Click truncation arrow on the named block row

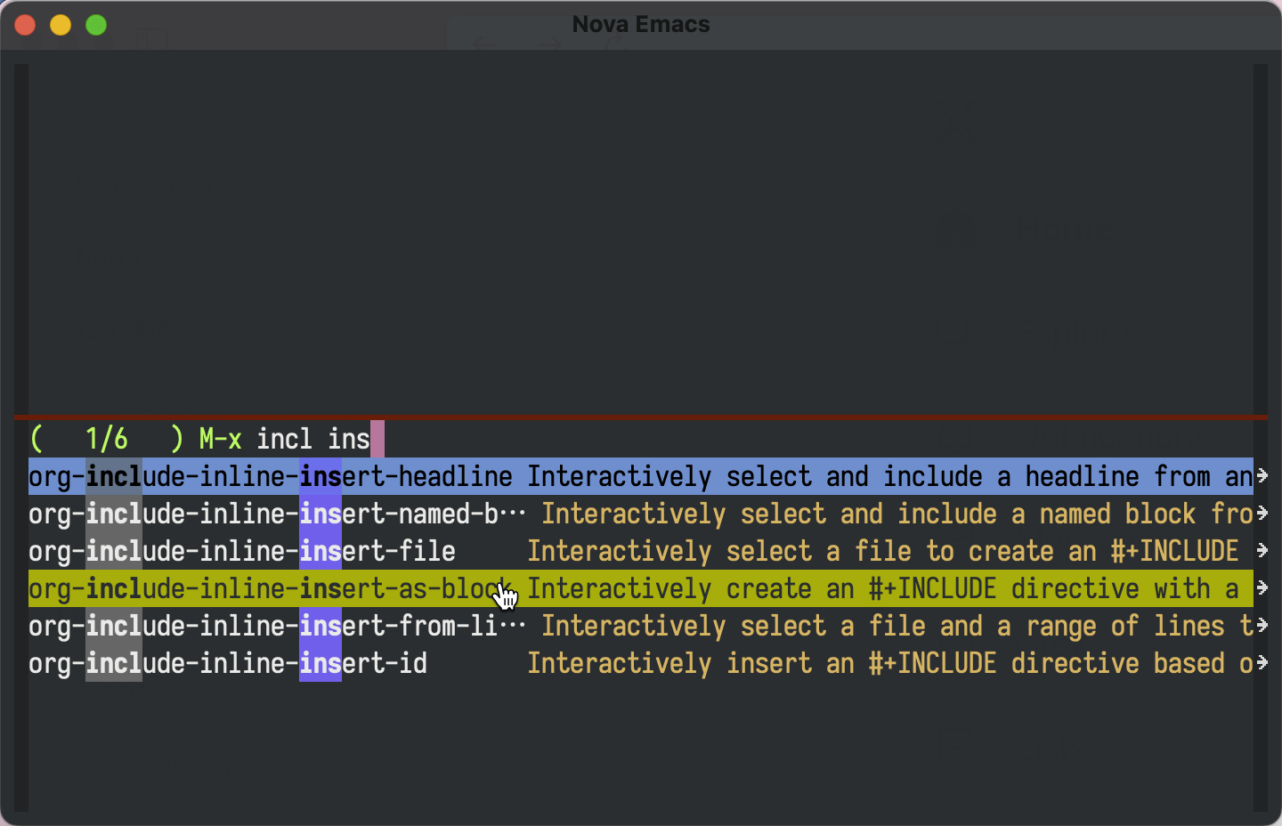[x=1262, y=514]
